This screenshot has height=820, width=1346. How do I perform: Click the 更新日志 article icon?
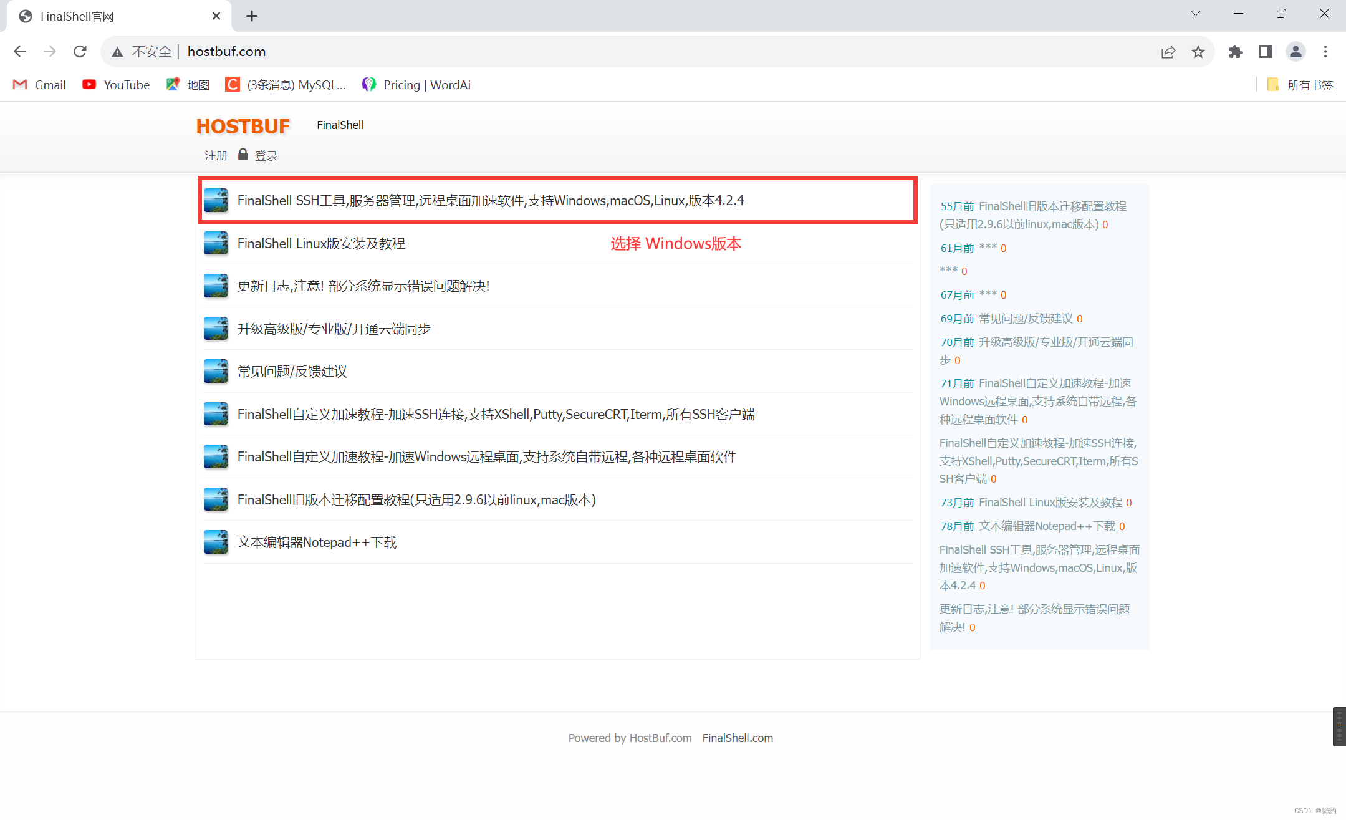point(216,284)
